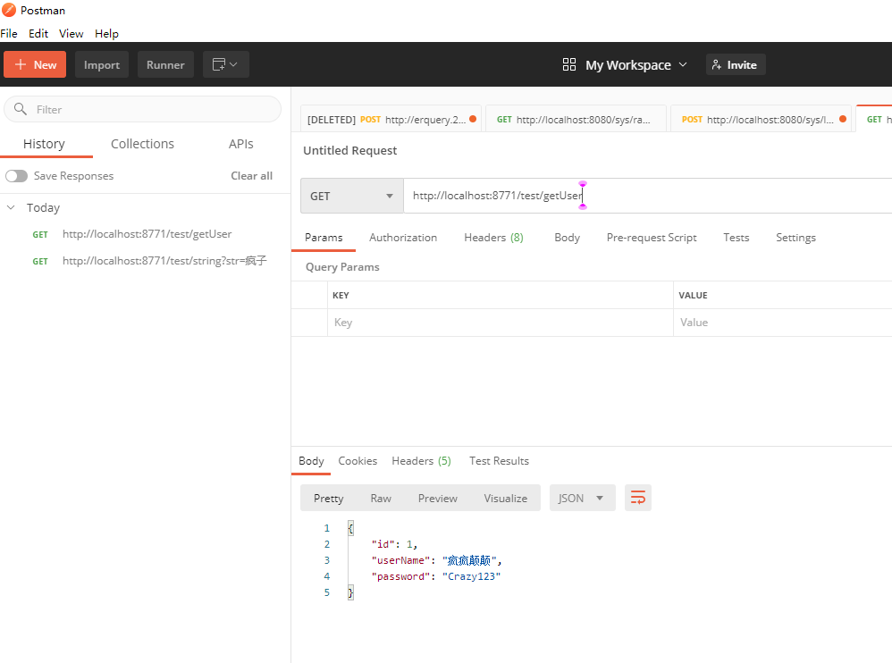Viewport: 892px width, 663px height.
Task: Click Clear all history link
Action: click(251, 176)
